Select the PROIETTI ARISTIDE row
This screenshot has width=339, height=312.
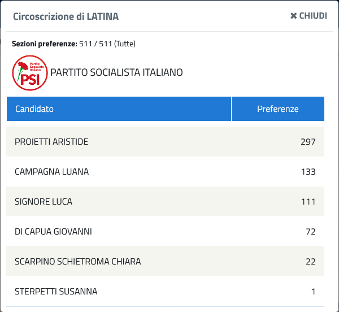[x=165, y=142]
